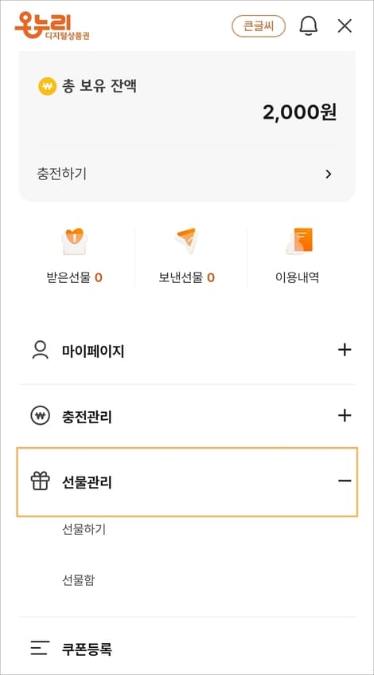Expand 마이페이지 with the plus sign
Viewport: 374px width, 675px height.
tap(345, 350)
